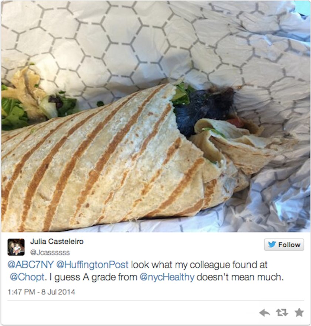Retweet Julia Casteleiro's tweet
311x326 pixels.
pyautogui.click(x=282, y=312)
